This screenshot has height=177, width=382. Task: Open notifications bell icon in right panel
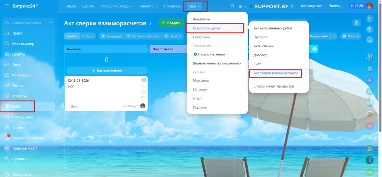[x=370, y=19]
